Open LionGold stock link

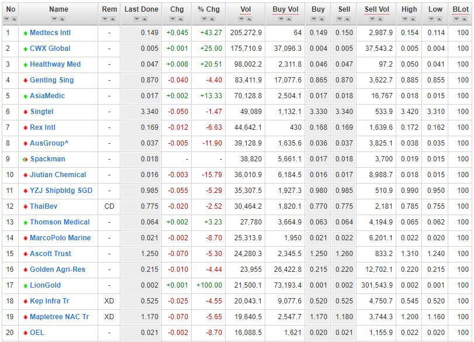(x=46, y=285)
